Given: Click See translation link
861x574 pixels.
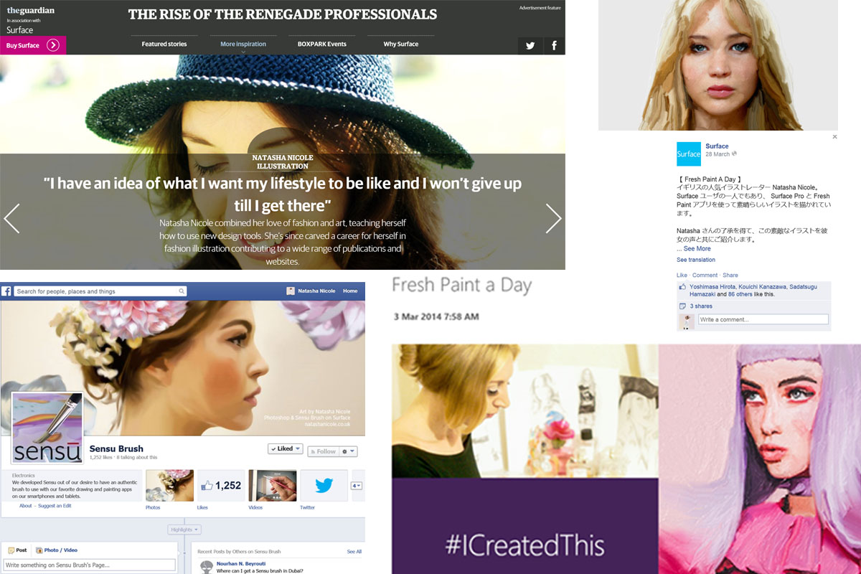Looking at the screenshot, I should 696,260.
